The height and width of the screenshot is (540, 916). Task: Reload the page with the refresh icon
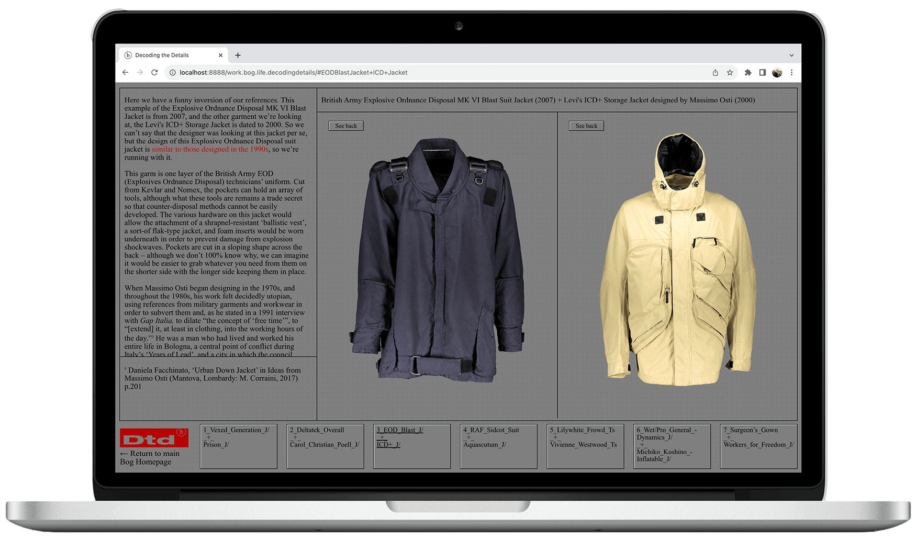point(154,73)
